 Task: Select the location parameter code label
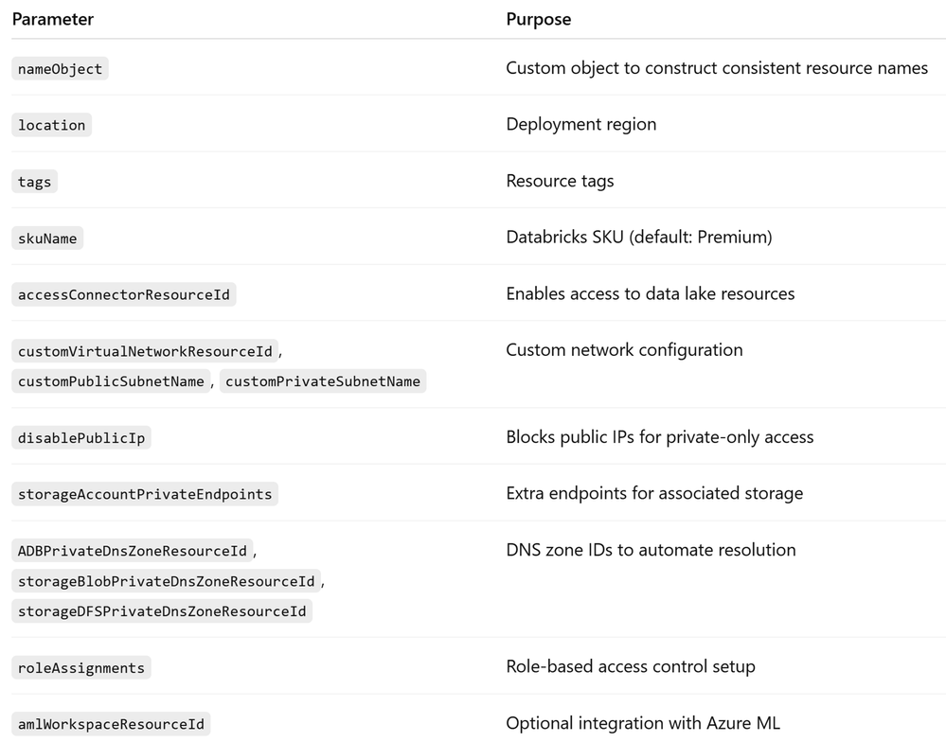(x=51, y=125)
